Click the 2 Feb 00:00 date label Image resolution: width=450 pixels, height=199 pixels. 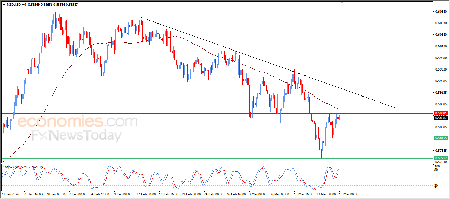coord(78,194)
